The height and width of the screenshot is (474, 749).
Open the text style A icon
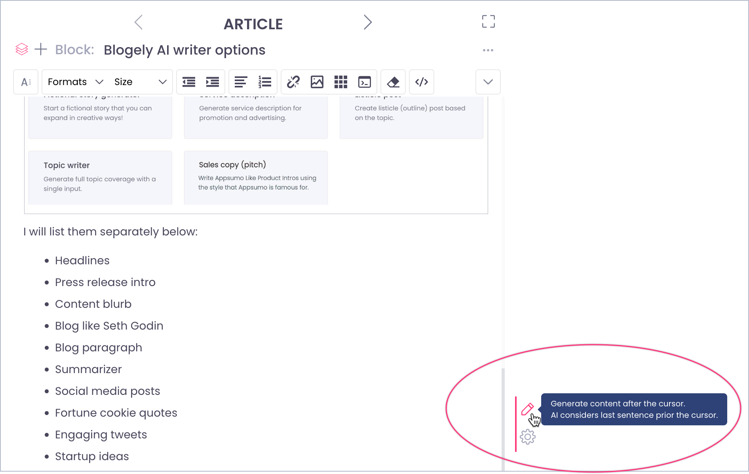tap(26, 82)
